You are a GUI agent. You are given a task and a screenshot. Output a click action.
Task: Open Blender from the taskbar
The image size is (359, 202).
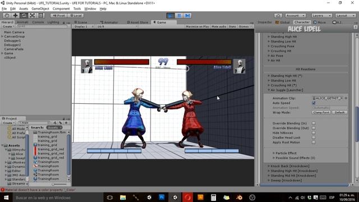click(240, 198)
